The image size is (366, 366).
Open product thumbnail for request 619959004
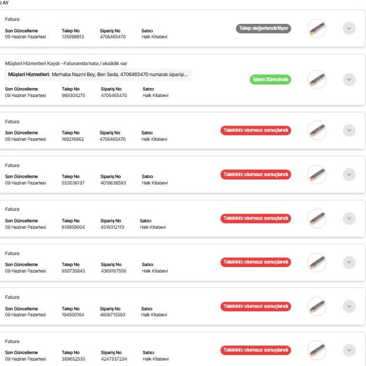tap(317, 218)
